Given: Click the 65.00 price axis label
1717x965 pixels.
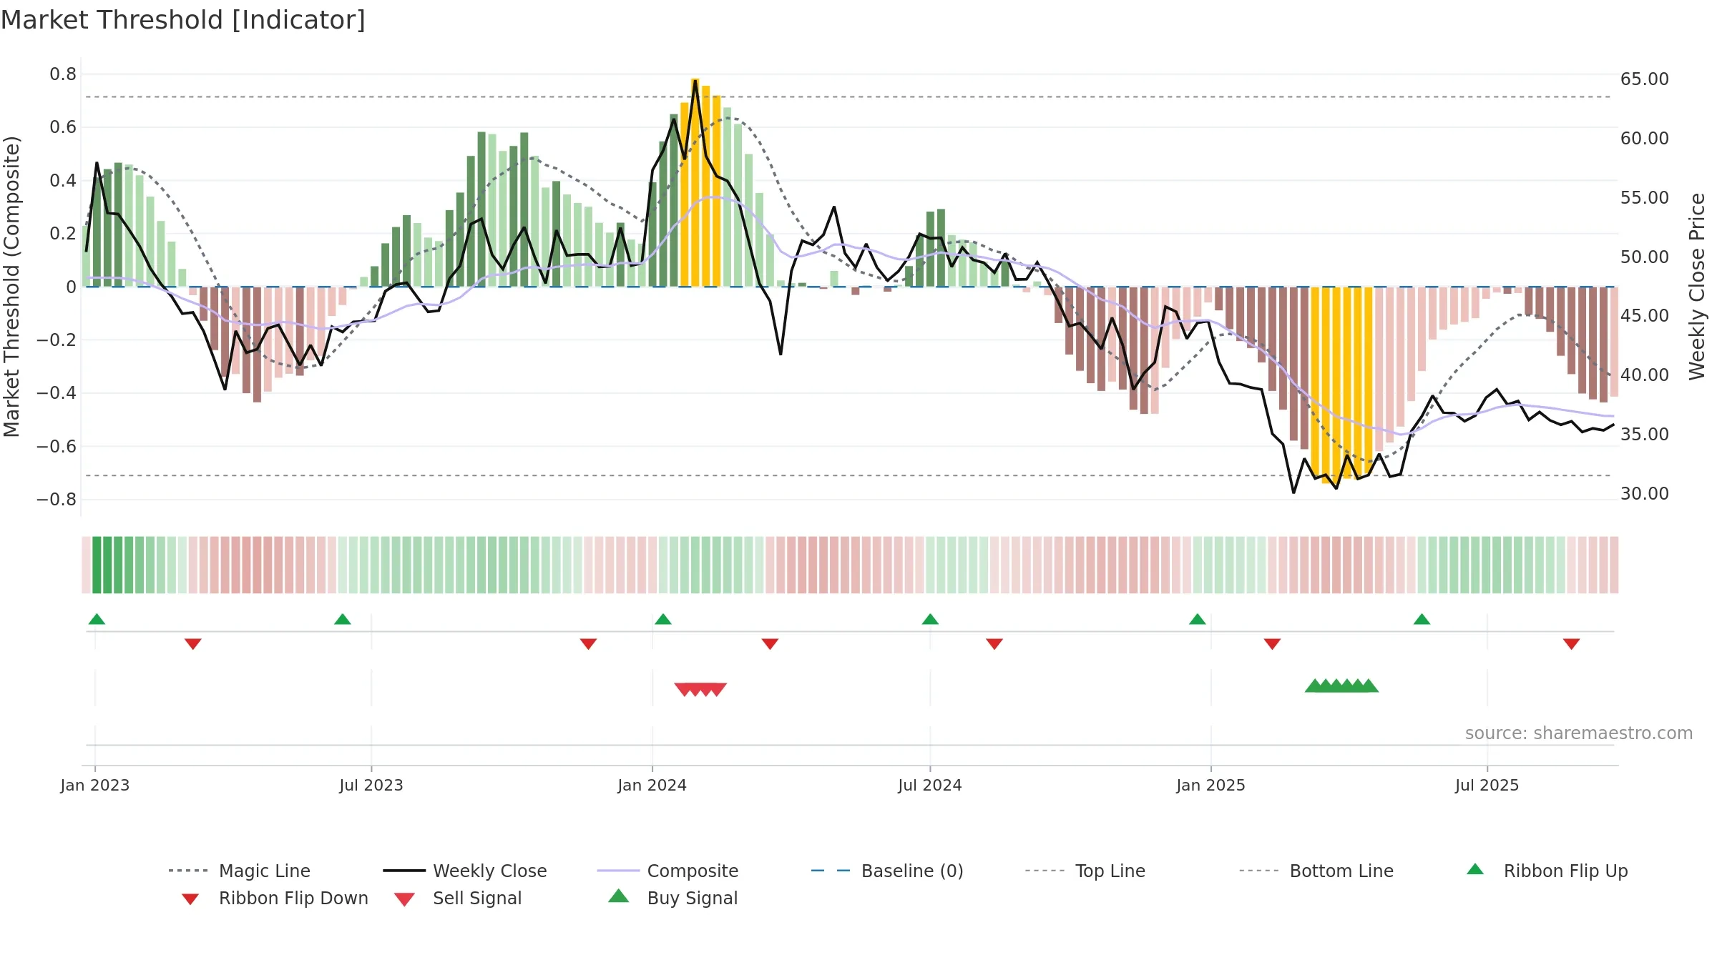Looking at the screenshot, I should coord(1645,79).
